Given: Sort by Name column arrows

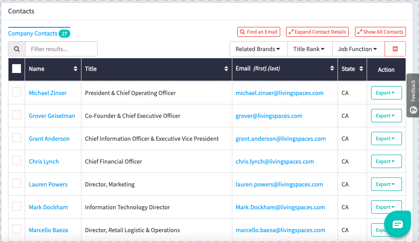Looking at the screenshot, I should (75, 69).
